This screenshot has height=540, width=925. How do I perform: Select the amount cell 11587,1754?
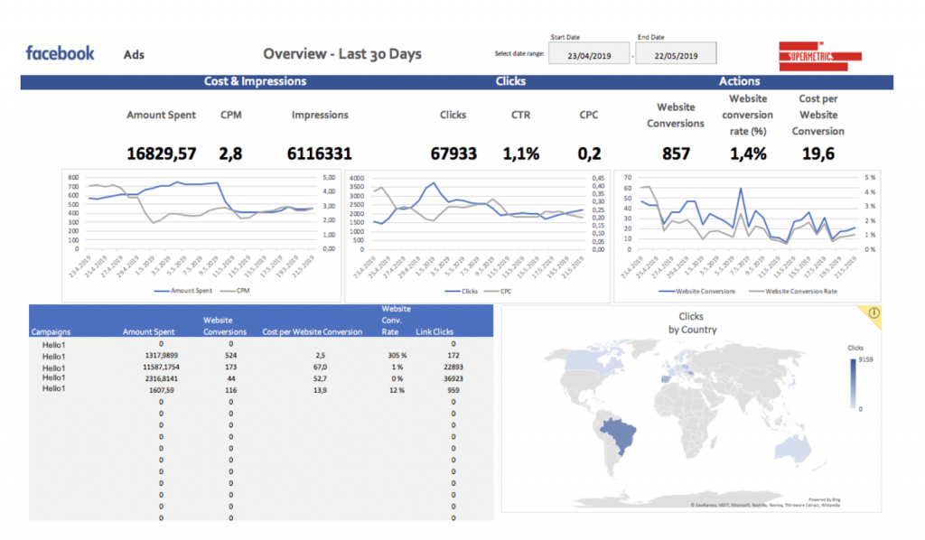161,367
